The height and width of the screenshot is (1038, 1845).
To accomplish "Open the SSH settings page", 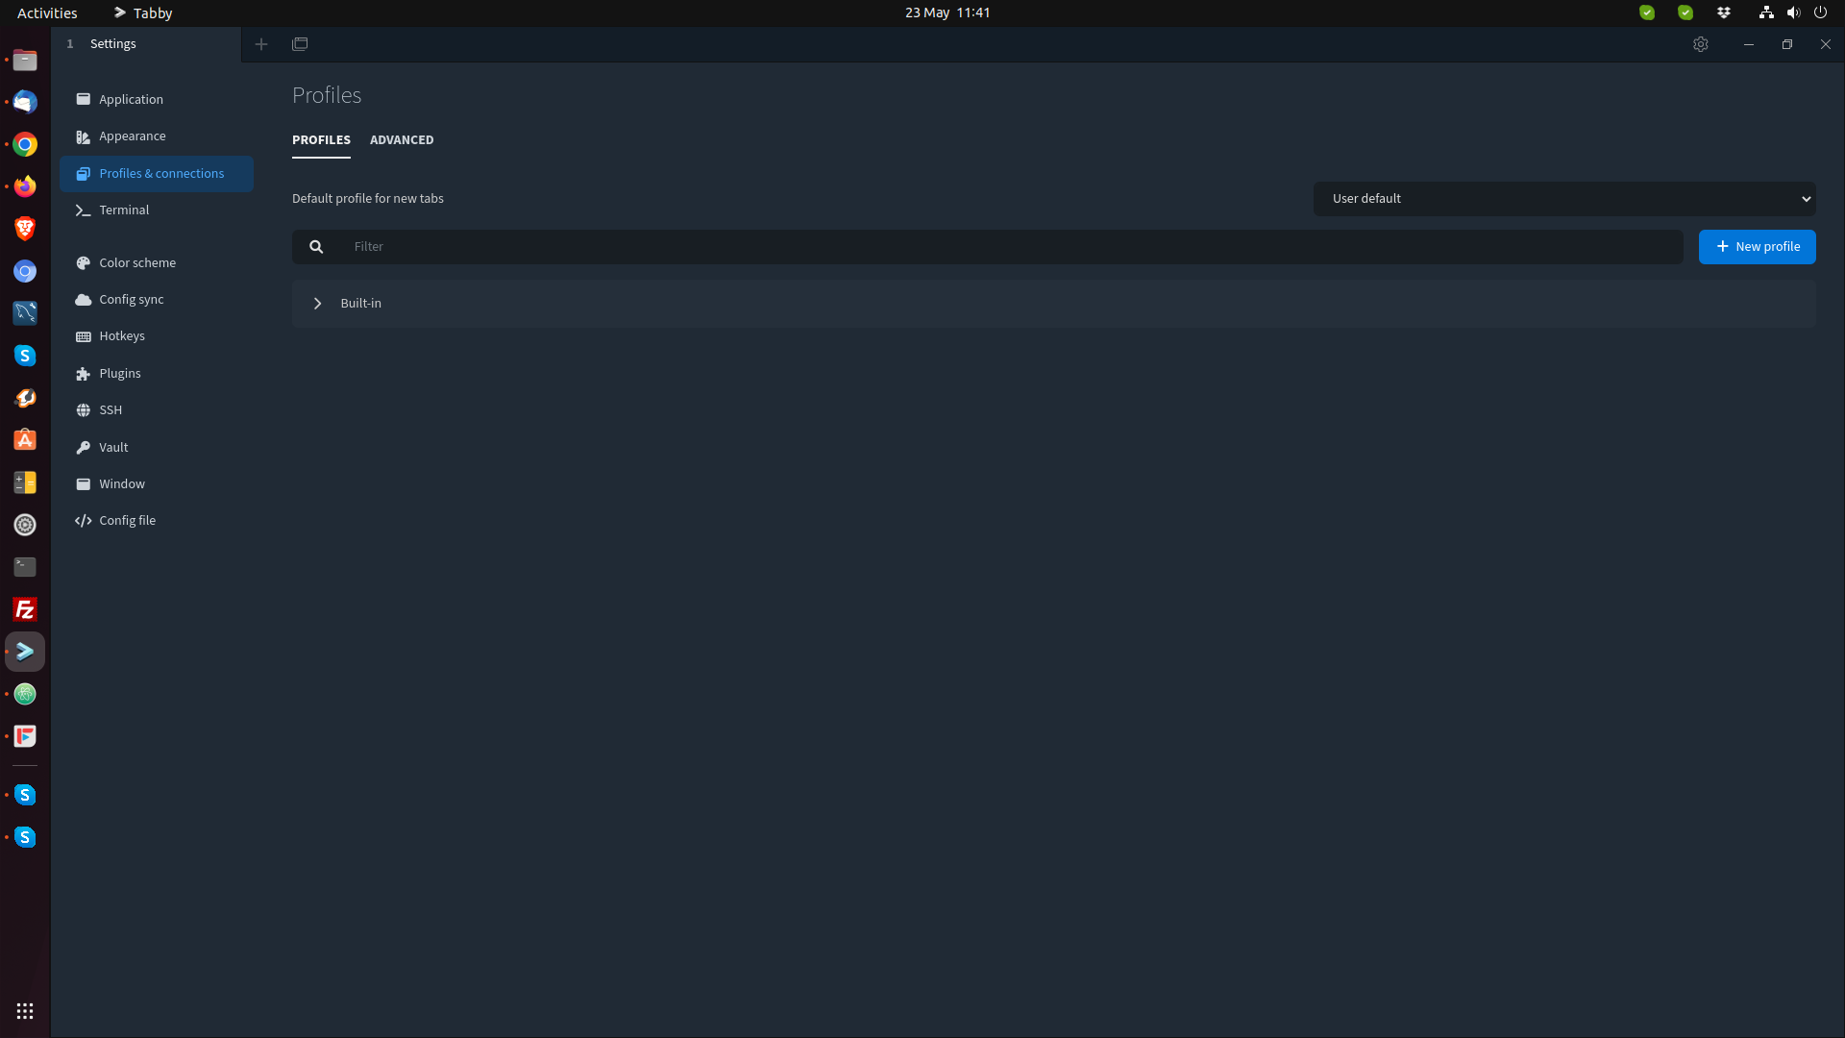I will click(156, 410).
